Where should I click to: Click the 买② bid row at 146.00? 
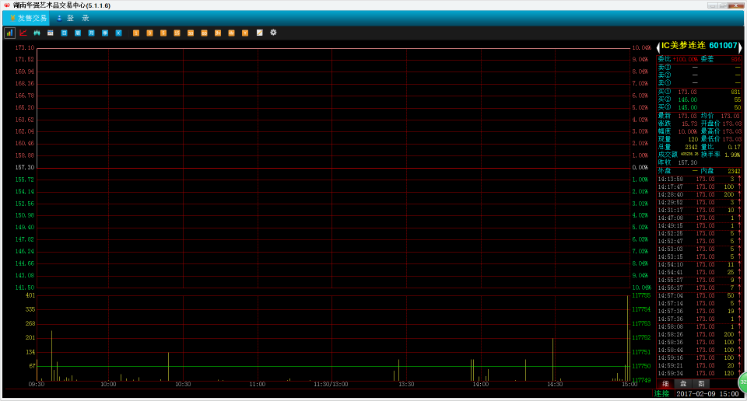[x=700, y=100]
